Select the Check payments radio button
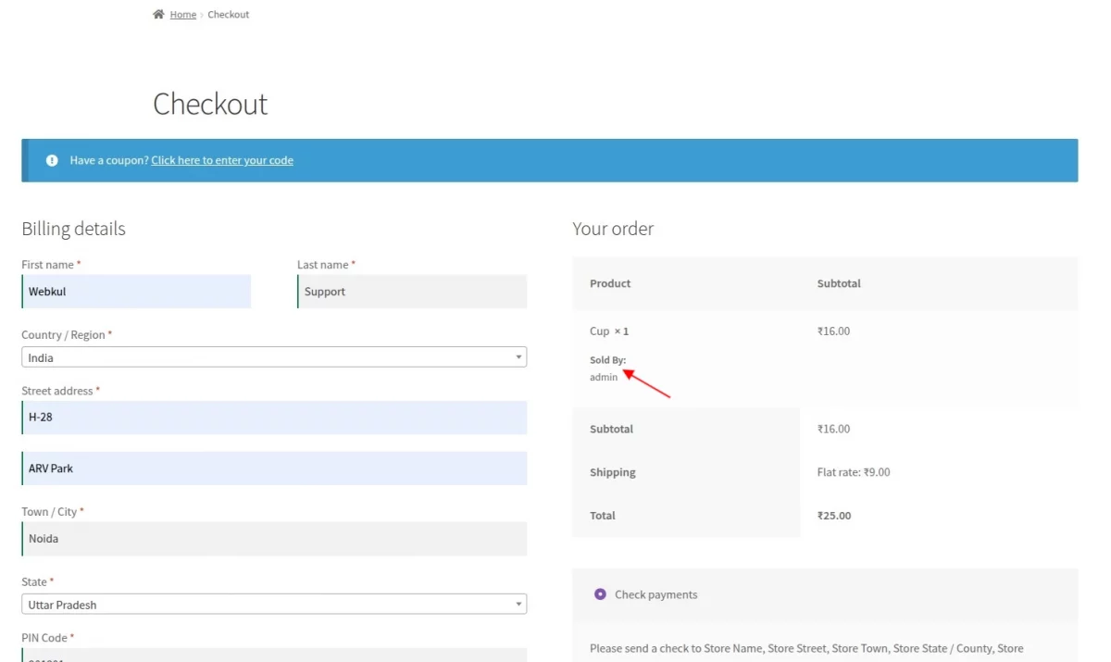1111x662 pixels. click(600, 593)
